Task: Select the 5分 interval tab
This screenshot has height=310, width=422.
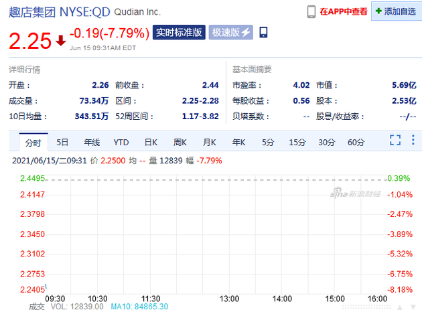Action: 268,142
